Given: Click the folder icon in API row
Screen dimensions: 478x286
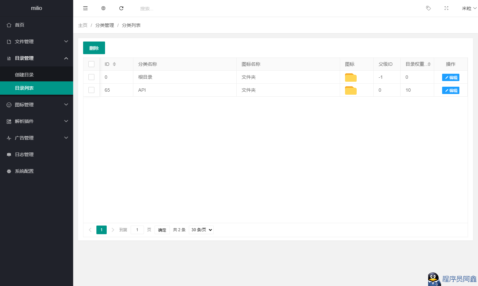Looking at the screenshot, I should pyautogui.click(x=351, y=90).
